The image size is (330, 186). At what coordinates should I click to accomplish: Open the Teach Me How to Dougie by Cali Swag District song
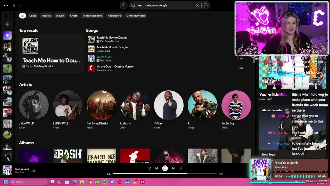pyautogui.click(x=112, y=38)
